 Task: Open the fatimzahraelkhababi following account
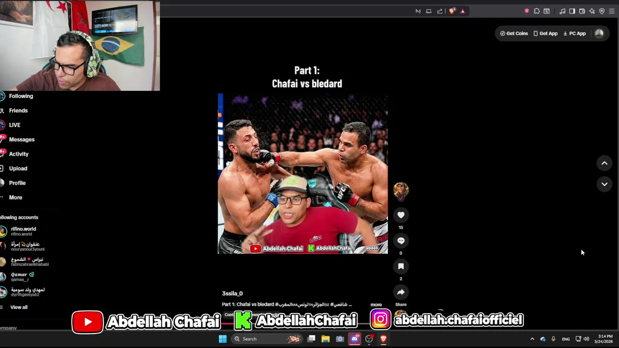(25, 262)
